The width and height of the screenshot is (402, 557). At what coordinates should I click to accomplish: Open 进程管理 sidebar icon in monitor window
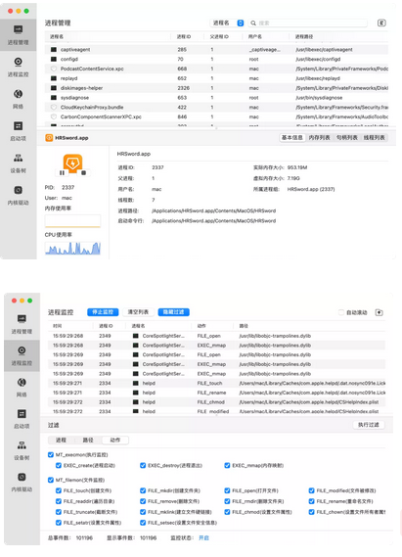[x=22, y=319]
